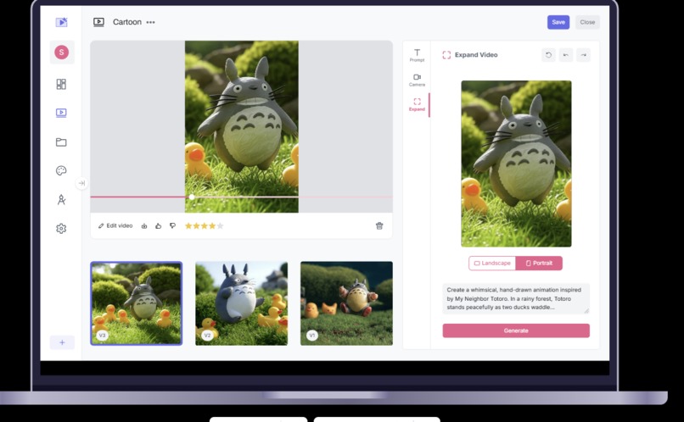The image size is (684, 422).
Task: Rate the video five stars
Action: pyautogui.click(x=220, y=225)
